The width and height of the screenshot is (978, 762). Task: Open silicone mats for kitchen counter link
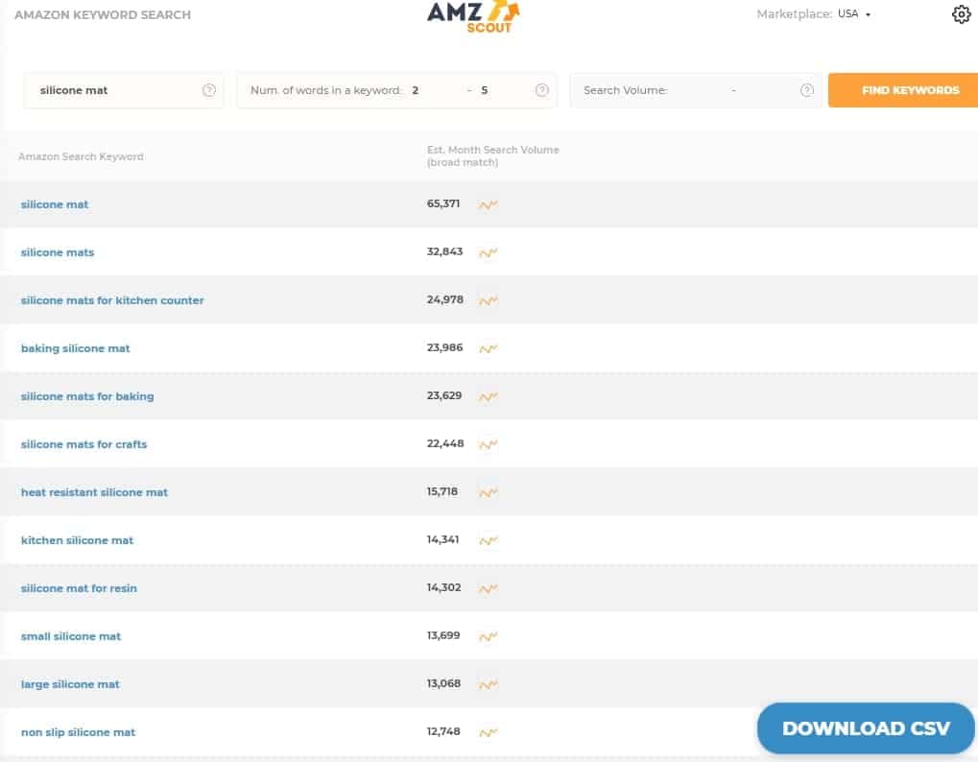coord(112,300)
